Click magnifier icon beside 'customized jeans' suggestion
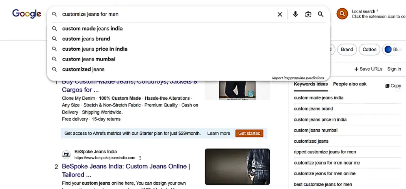Viewport: 406px width, 189px height. click(x=54, y=69)
